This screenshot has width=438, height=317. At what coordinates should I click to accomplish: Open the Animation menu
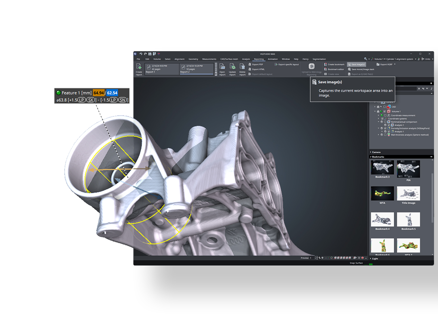pyautogui.click(x=273, y=59)
